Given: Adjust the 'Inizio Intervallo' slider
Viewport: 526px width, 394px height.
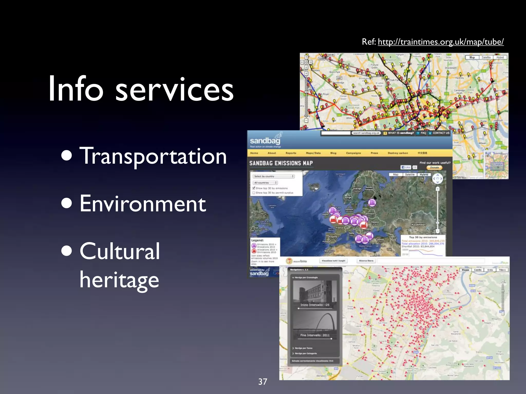Looking at the screenshot, I should tap(315, 308).
